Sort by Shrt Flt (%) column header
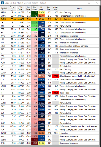This screenshot has height=147, width=101. click(55, 8)
